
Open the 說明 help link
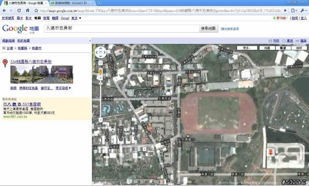[x=295, y=18]
